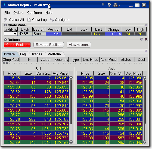152x149 pixels.
Task: Click bid cumulative size 1,008 cell
Action: [44, 124]
